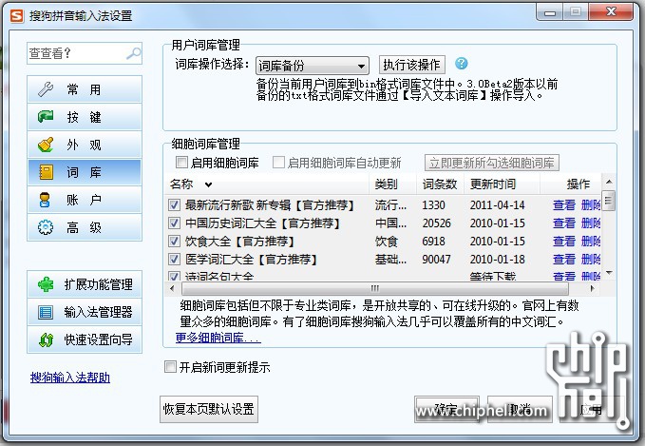
Task: Click the 90047 entry count cell
Action: [436, 259]
